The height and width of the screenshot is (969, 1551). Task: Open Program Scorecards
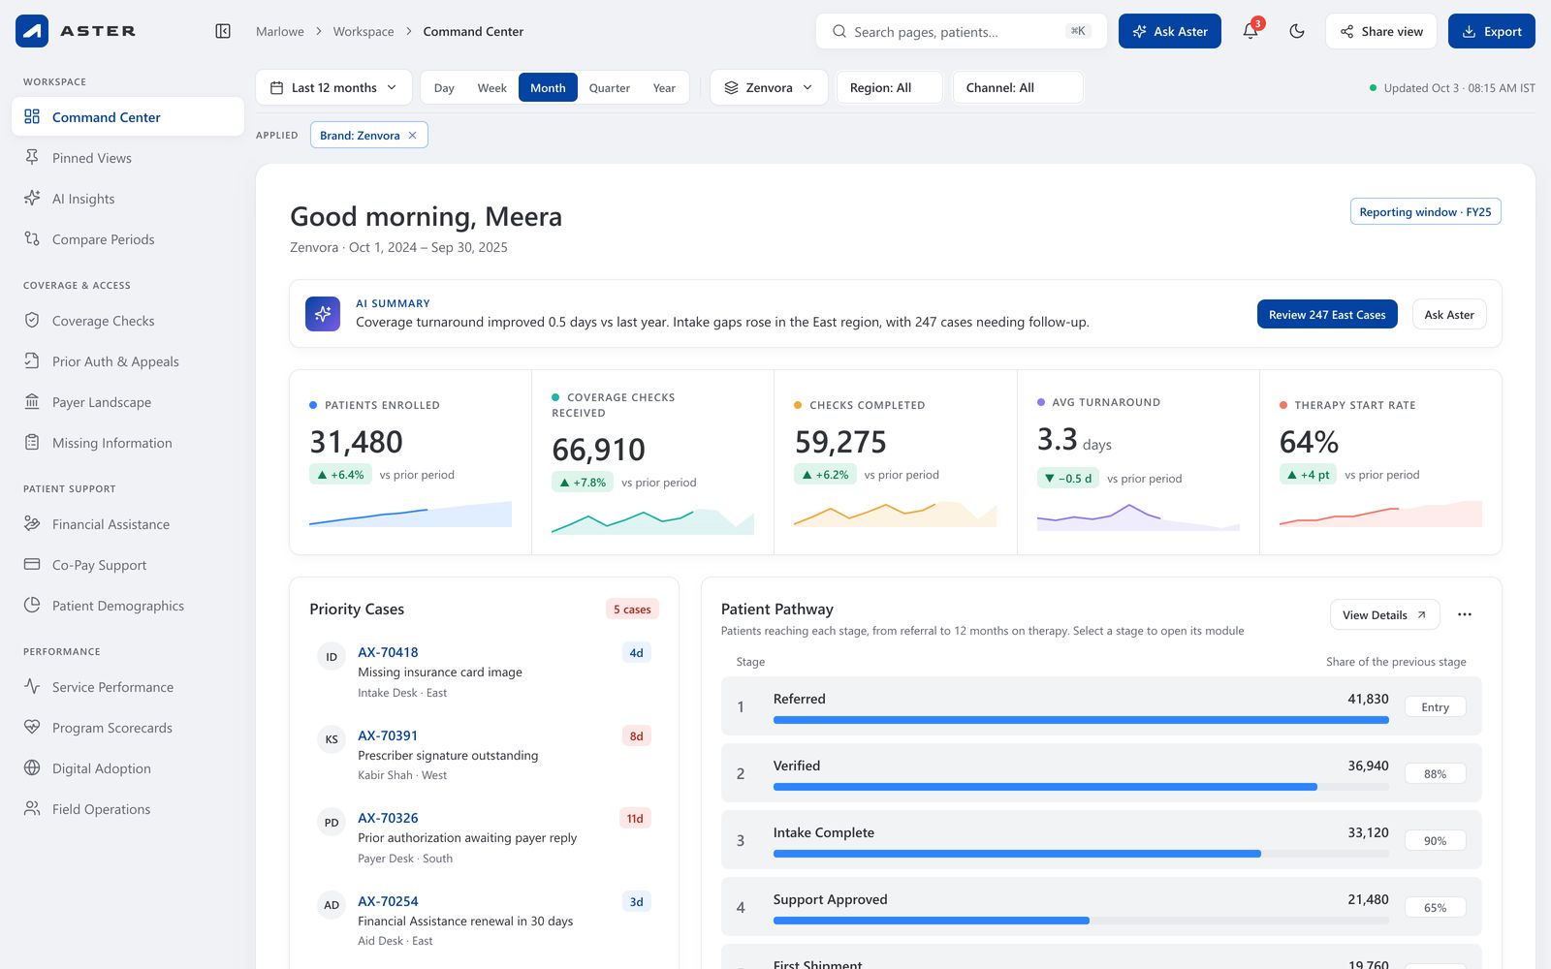point(128,728)
